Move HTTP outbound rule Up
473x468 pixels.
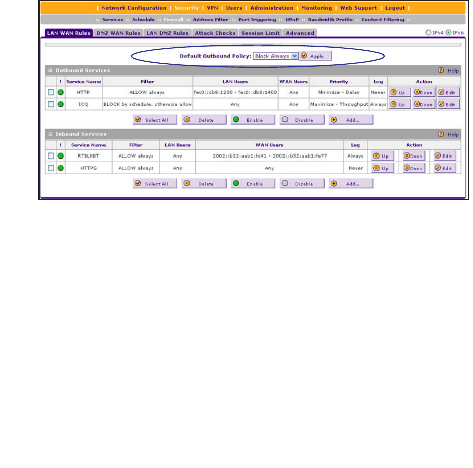coord(400,92)
